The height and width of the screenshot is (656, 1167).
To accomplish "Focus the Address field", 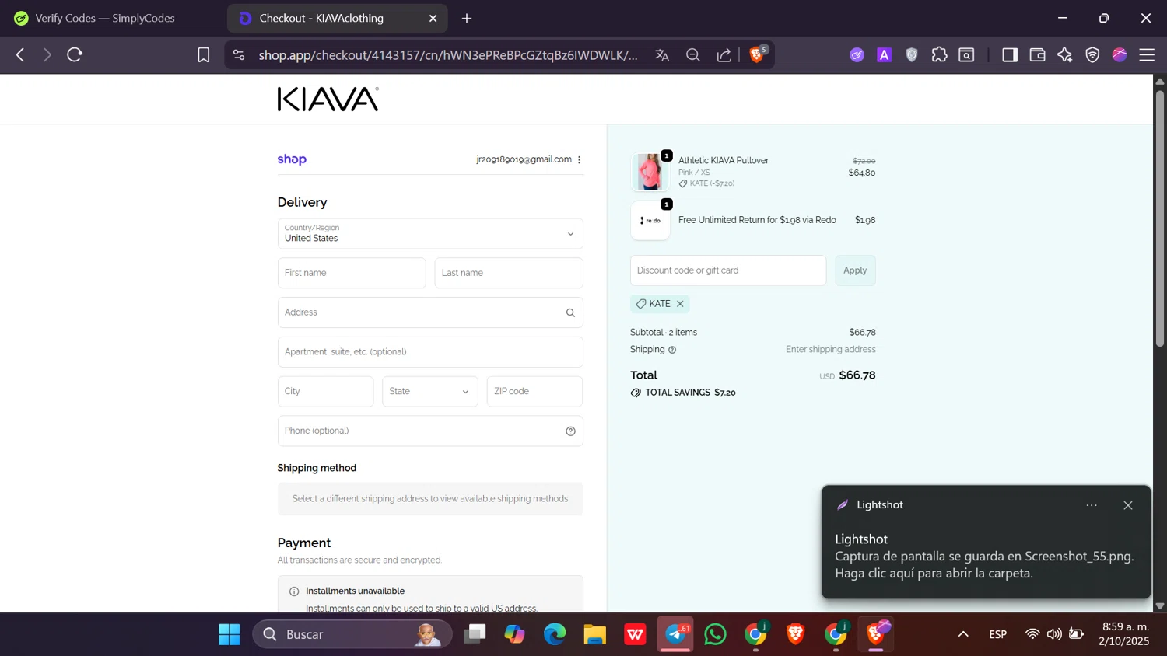I will coord(430,312).
